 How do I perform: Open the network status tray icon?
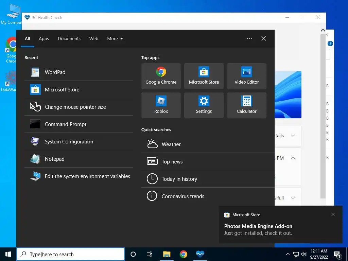(296, 254)
